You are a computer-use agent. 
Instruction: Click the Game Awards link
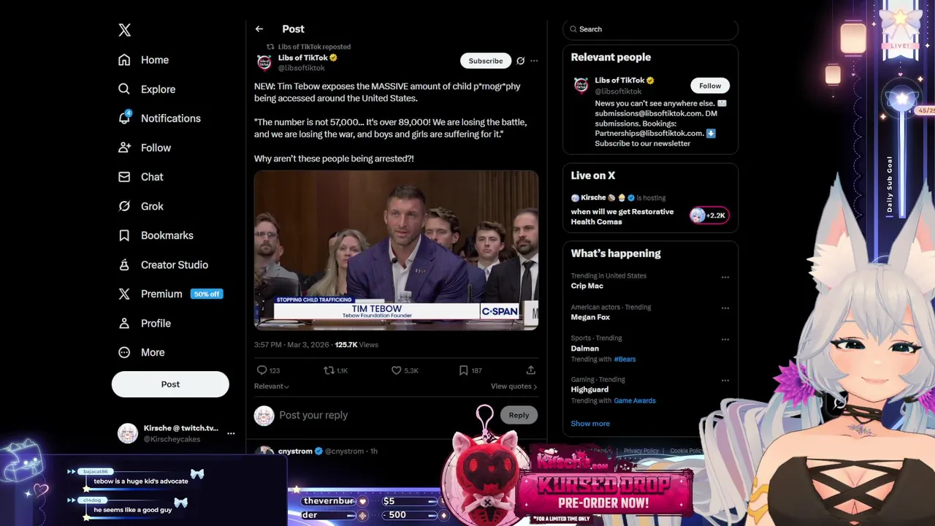pyautogui.click(x=635, y=400)
